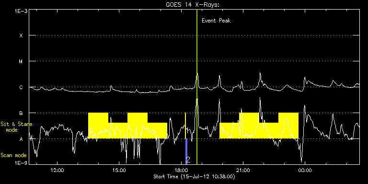The height and width of the screenshot is (184, 368).
Task: Click the GOES 14 X-Rays title
Action: (x=193, y=5)
